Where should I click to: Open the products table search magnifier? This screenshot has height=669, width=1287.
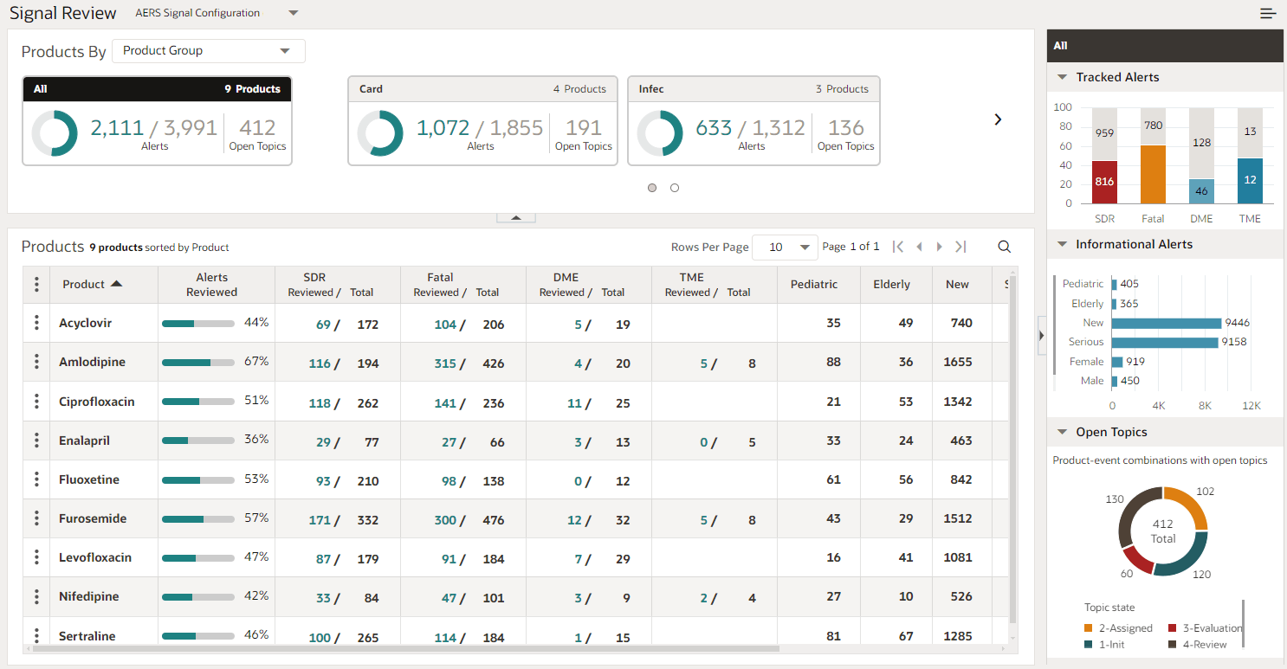(x=1004, y=247)
